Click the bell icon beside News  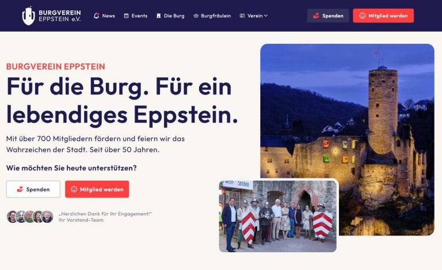(x=97, y=16)
